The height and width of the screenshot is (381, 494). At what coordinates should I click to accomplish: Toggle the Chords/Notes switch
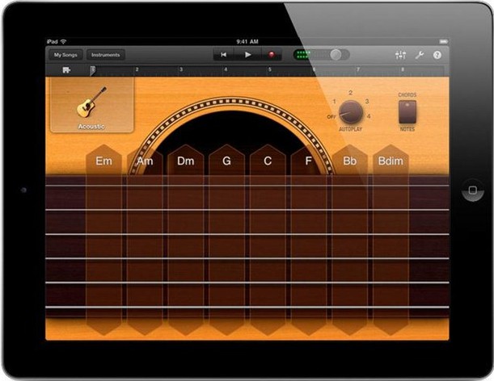tap(407, 112)
